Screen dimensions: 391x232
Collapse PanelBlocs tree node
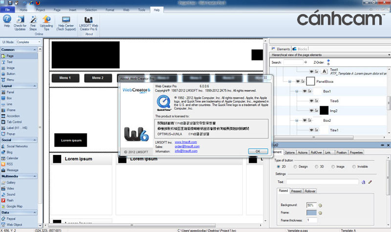point(290,81)
